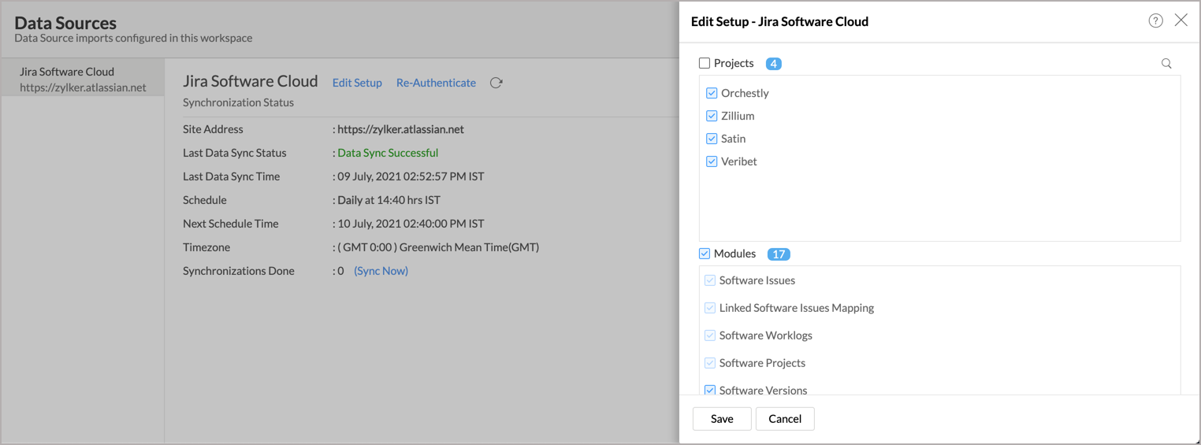Toggle the Projects select-all checkbox
Viewport: 1201px width, 445px height.
pyautogui.click(x=705, y=63)
